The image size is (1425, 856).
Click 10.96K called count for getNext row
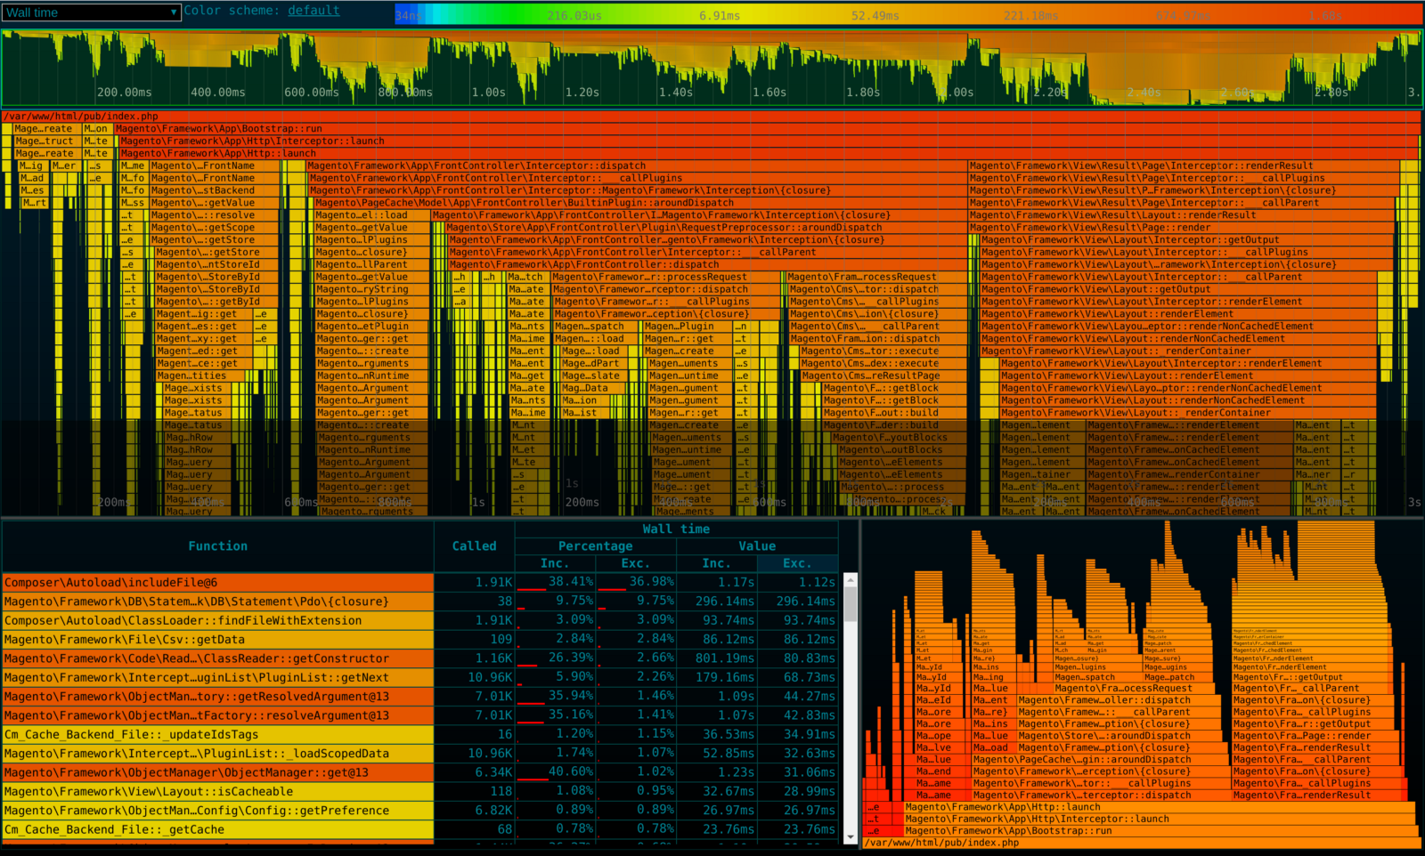coord(474,677)
